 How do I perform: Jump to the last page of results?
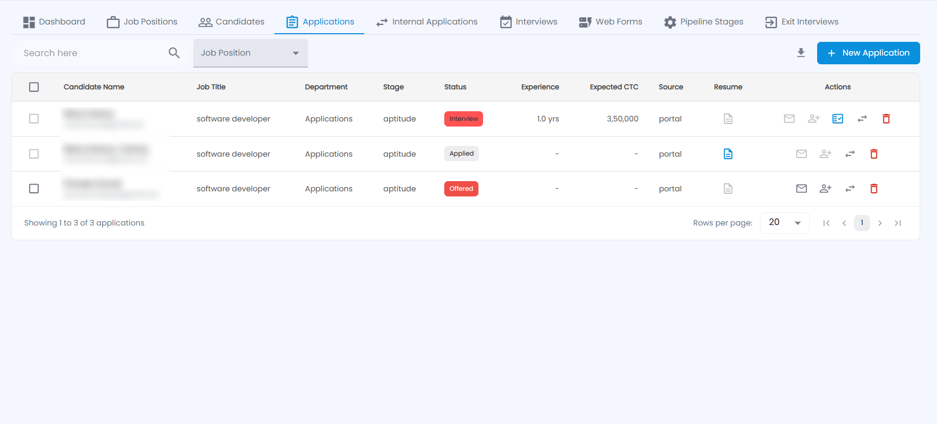pos(898,223)
